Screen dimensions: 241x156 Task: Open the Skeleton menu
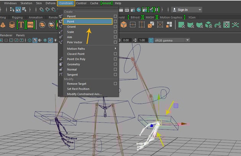coord(26,3)
